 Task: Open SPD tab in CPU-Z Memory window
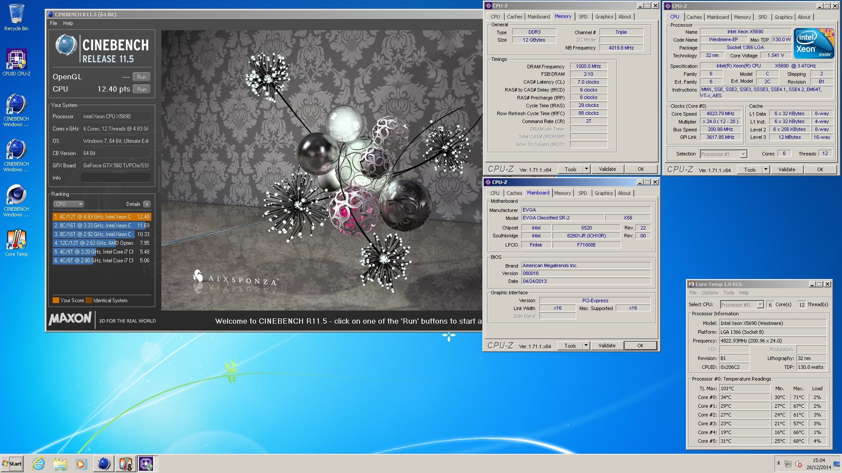click(x=583, y=17)
